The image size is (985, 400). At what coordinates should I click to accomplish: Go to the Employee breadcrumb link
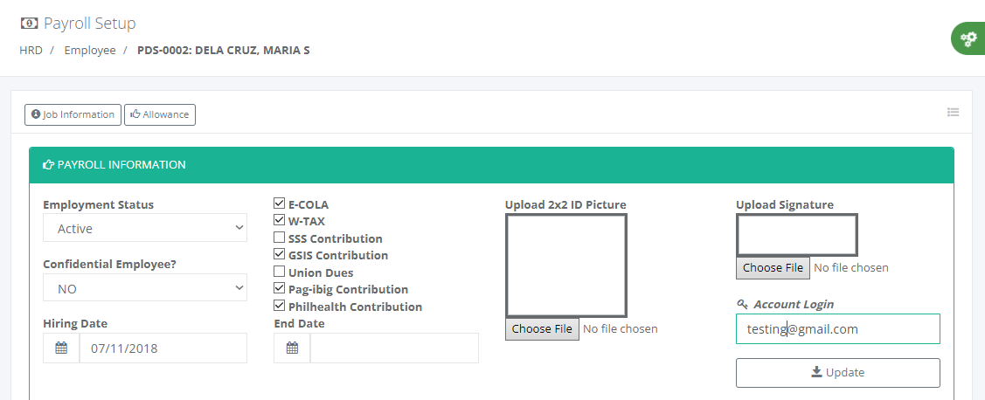point(90,51)
